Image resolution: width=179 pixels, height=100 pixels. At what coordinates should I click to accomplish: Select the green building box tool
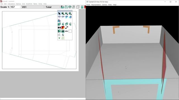click(x=59, y=24)
